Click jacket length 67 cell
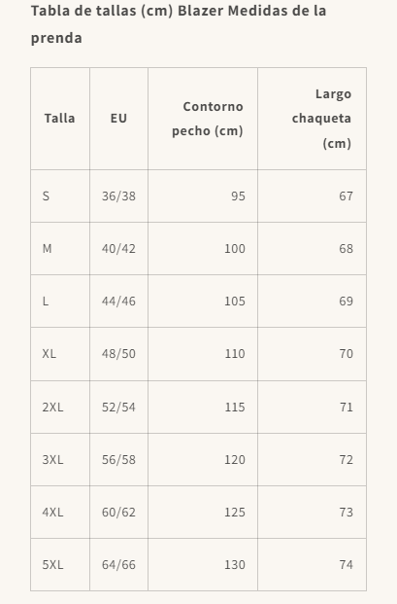This screenshot has height=604, width=397. point(312,196)
